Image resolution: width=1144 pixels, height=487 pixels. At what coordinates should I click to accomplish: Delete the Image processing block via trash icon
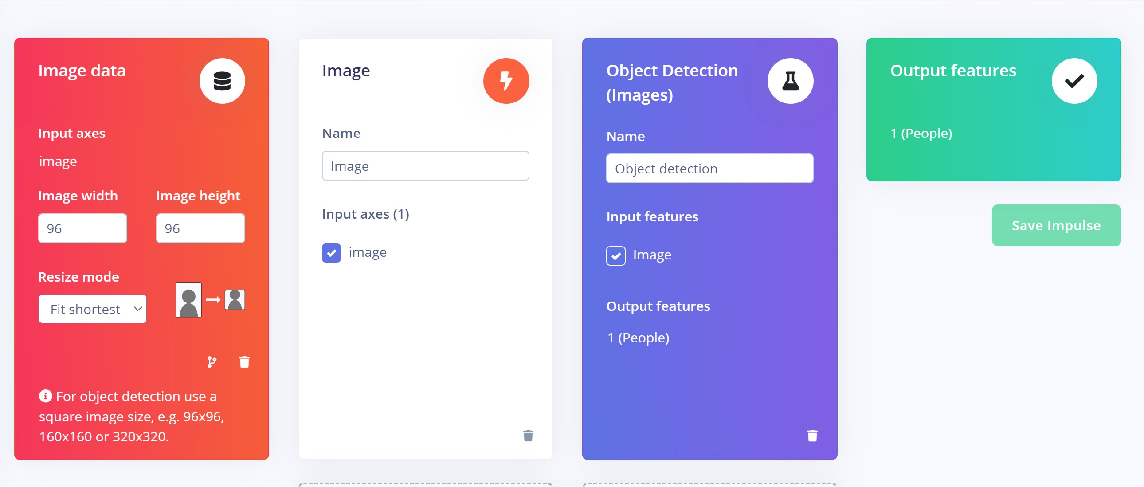(x=528, y=436)
